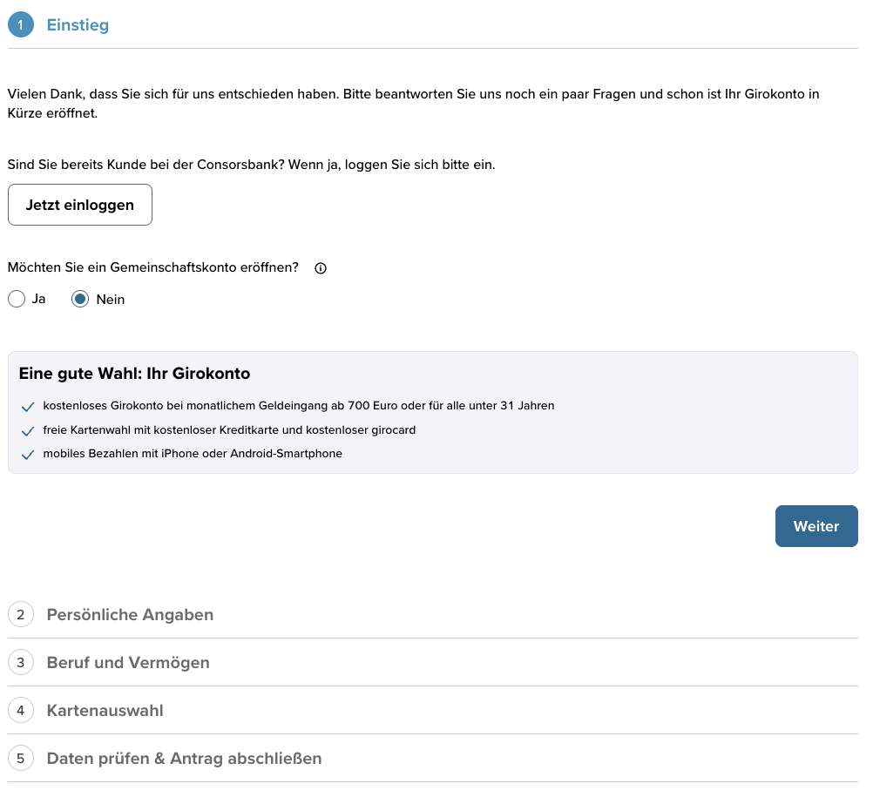Image resolution: width=873 pixels, height=804 pixels.
Task: Click the checkmark beside kostenloses Girokonto benefit
Action: pos(28,406)
